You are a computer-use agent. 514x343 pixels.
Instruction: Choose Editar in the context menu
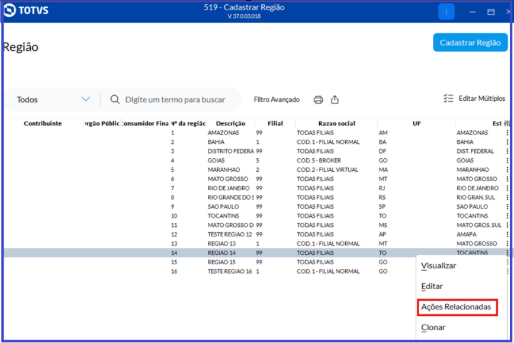pos(432,286)
